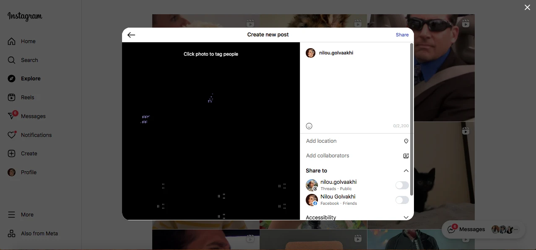The width and height of the screenshot is (536, 250).
Task: Open Messages in the sidebar
Action: point(41,116)
